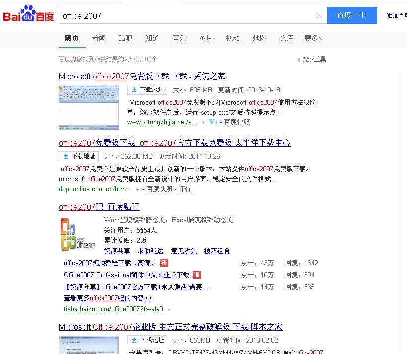Open the 资源共享 link
Screen dimensions: 407x354
click(117, 251)
